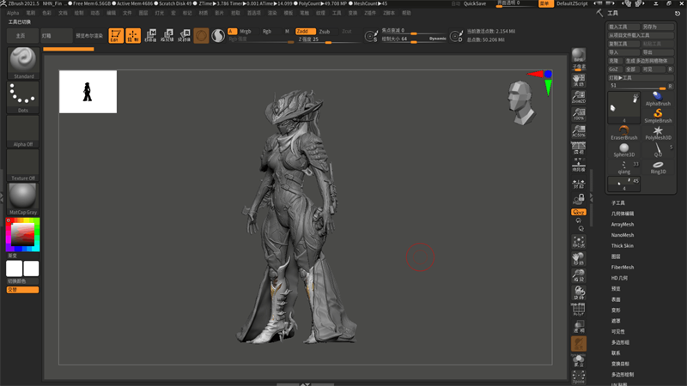This screenshot has height=386, width=687.
Task: Click the QuickSave button
Action: click(474, 3)
